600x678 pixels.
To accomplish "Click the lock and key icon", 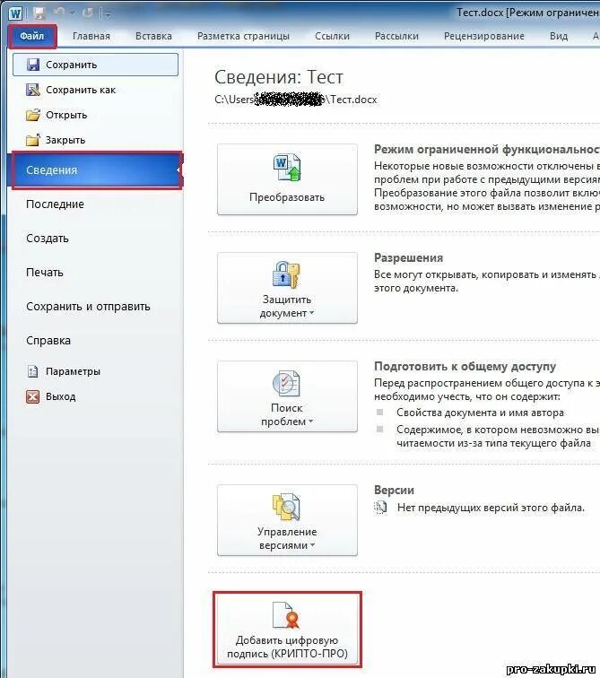I will click(286, 274).
